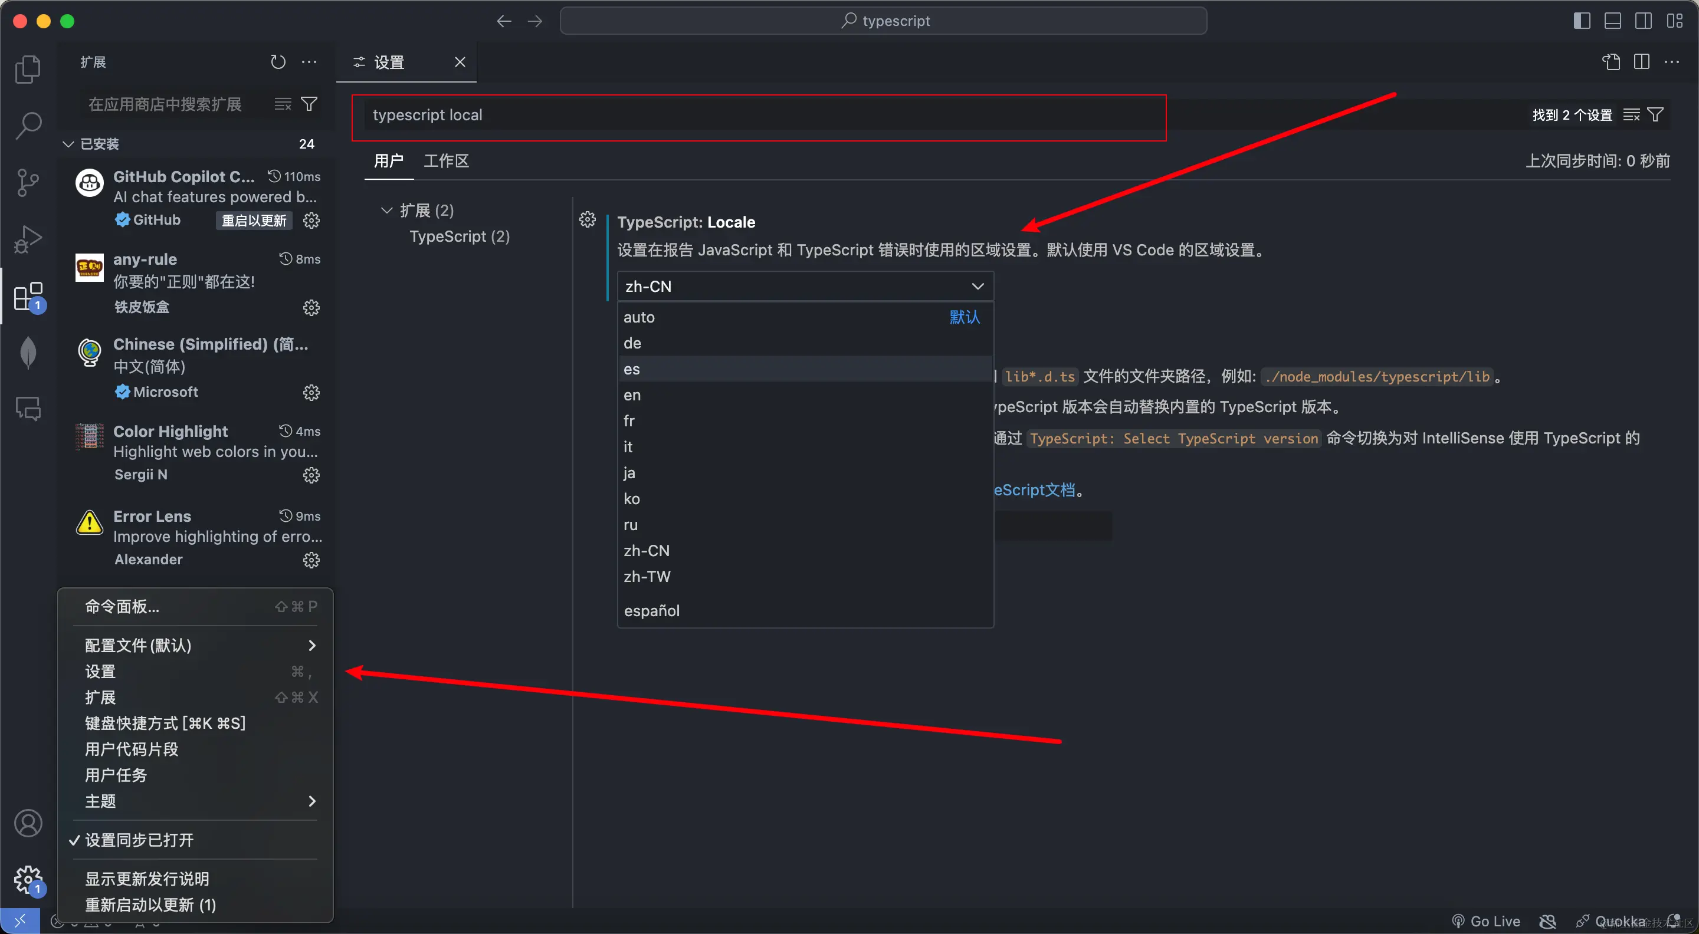Image resolution: width=1699 pixels, height=934 pixels.
Task: Click the filter extensions funnel icon
Action: pyautogui.click(x=309, y=104)
